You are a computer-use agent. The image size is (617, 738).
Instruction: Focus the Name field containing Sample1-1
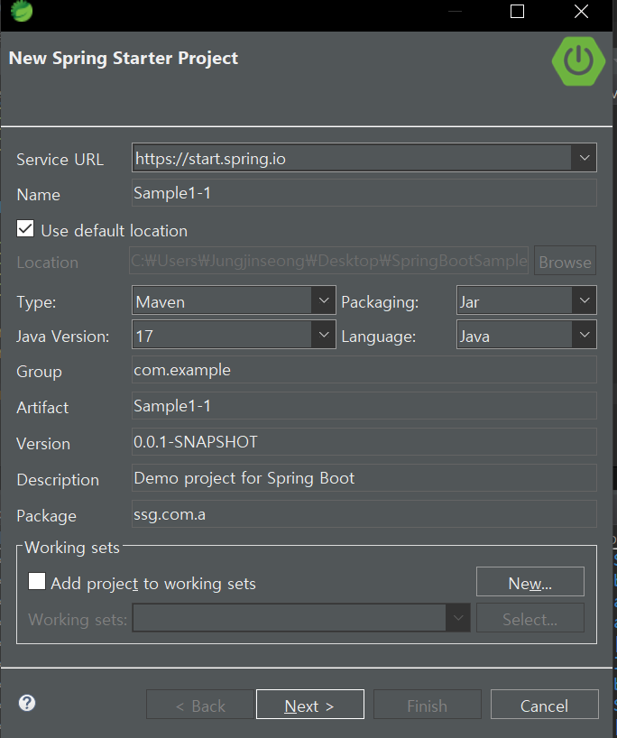coord(364,192)
